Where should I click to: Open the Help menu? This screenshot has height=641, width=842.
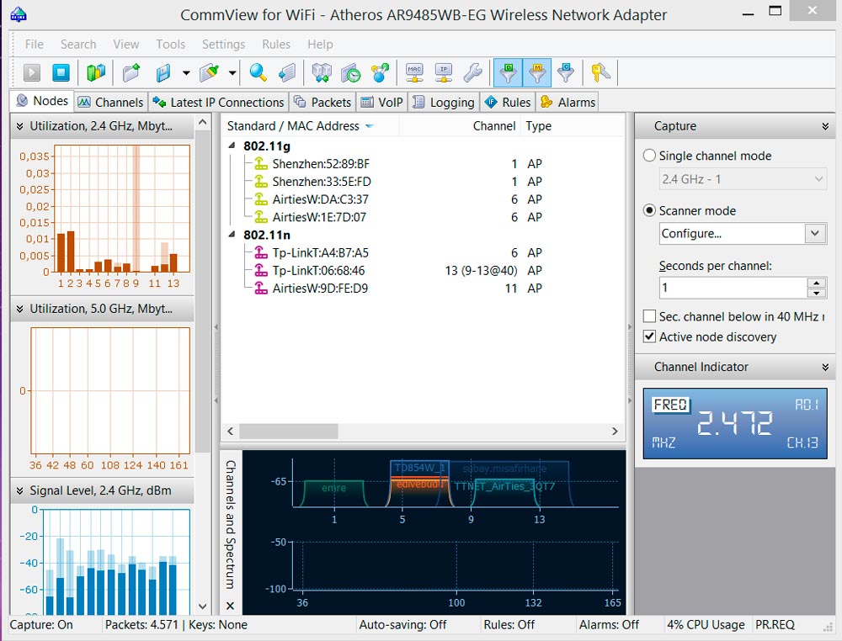click(320, 44)
